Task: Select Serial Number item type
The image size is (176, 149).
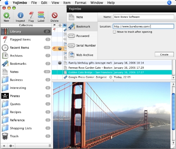Action: click(x=82, y=46)
